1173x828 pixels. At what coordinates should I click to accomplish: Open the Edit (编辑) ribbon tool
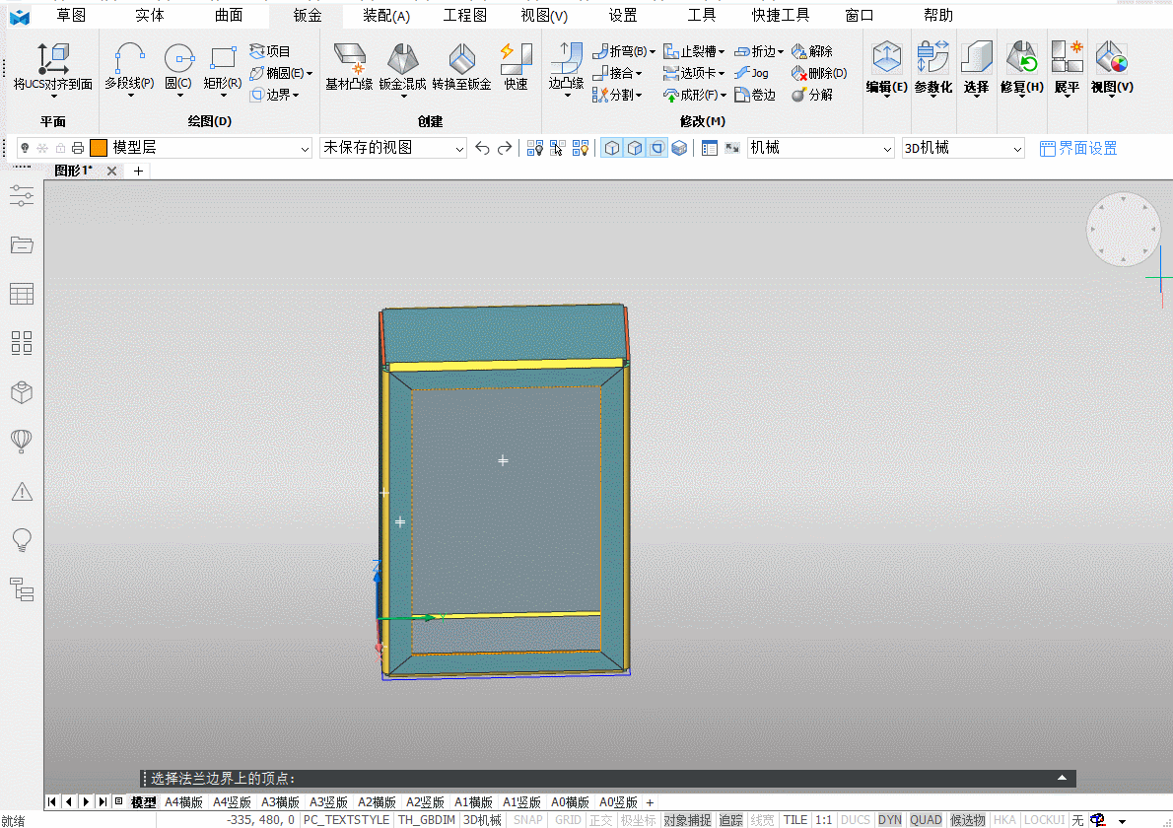click(x=886, y=69)
